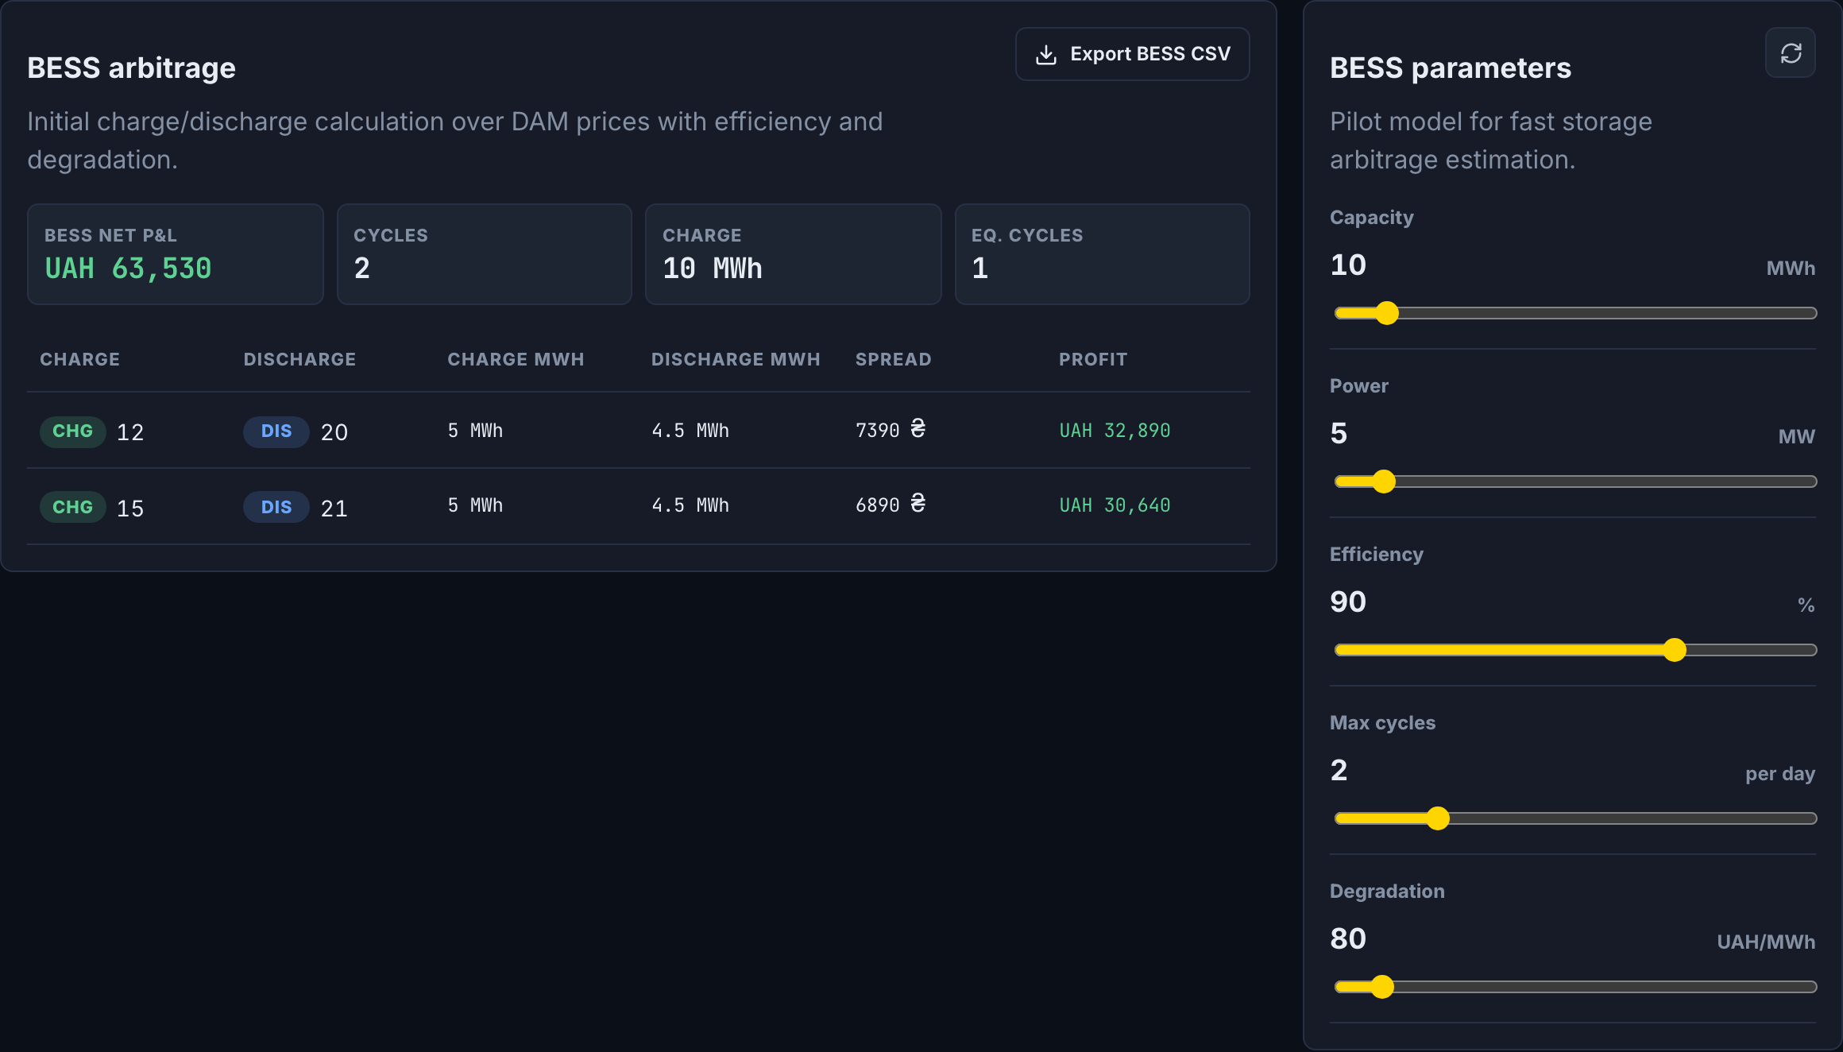Click the UAH/MWh unit label
Image resolution: width=1843 pixels, height=1052 pixels.
pos(1766,942)
